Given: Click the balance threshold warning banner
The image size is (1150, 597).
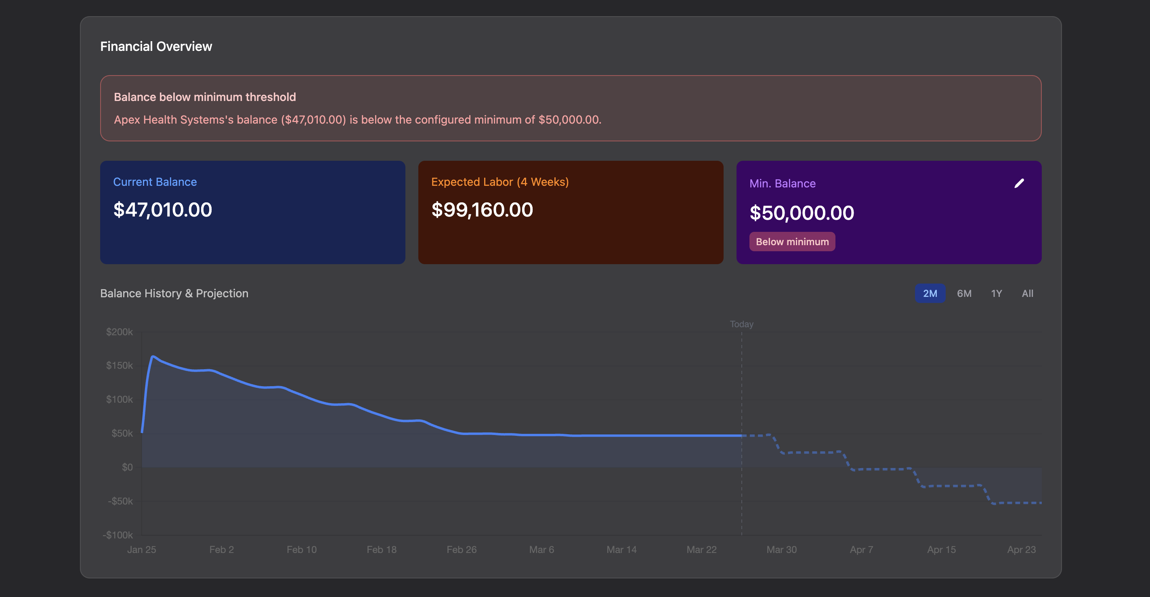Looking at the screenshot, I should pyautogui.click(x=571, y=108).
